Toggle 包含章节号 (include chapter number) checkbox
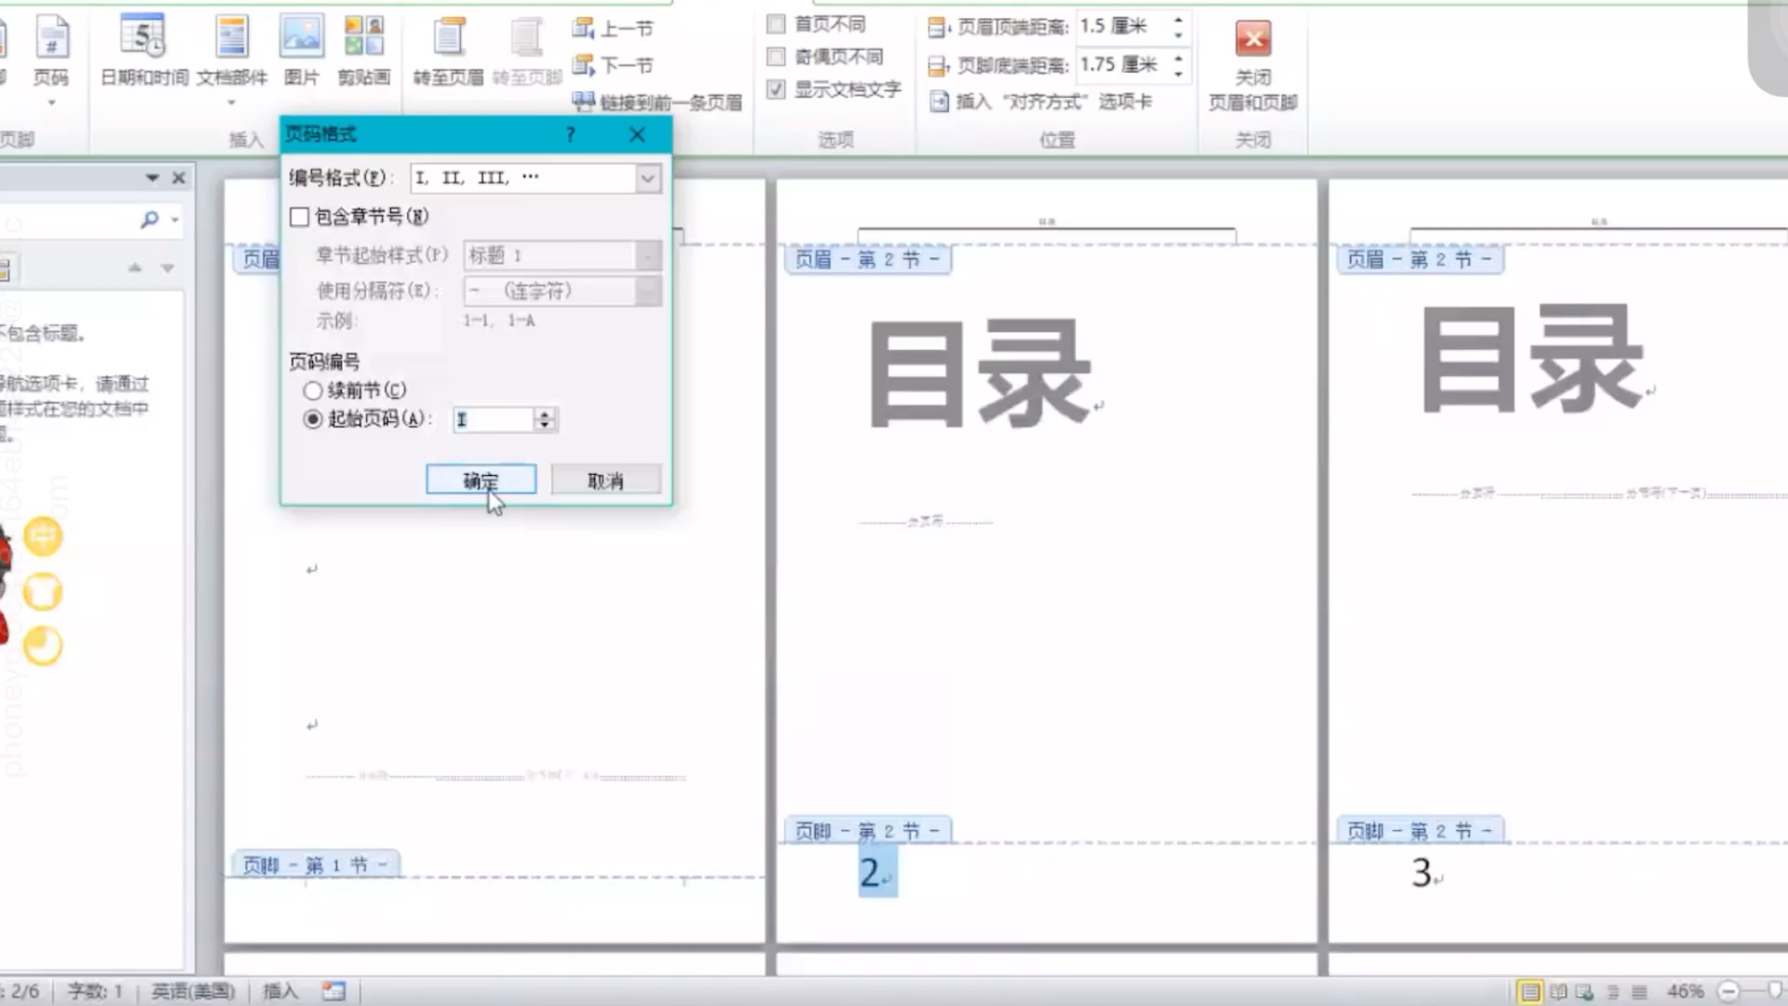This screenshot has height=1006, width=1788. coord(298,216)
